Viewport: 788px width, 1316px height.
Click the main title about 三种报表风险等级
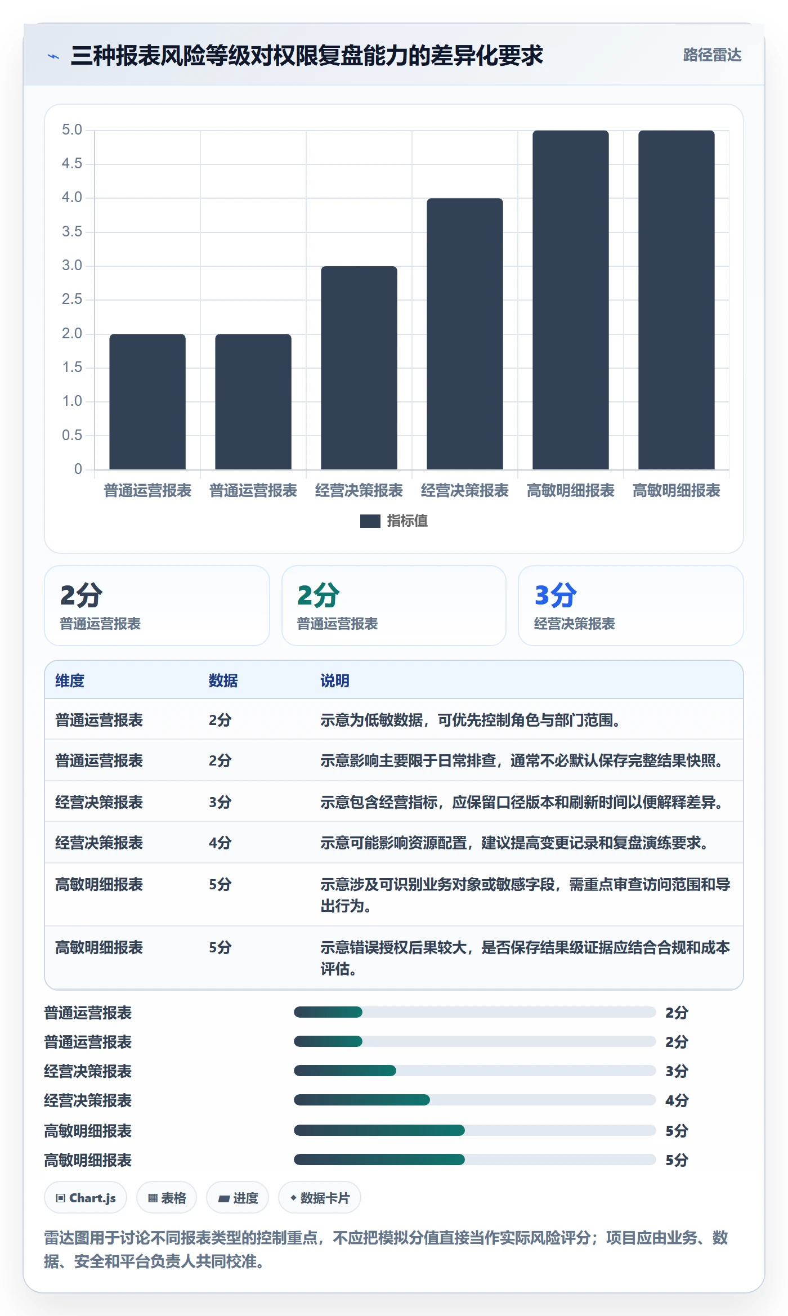click(307, 56)
